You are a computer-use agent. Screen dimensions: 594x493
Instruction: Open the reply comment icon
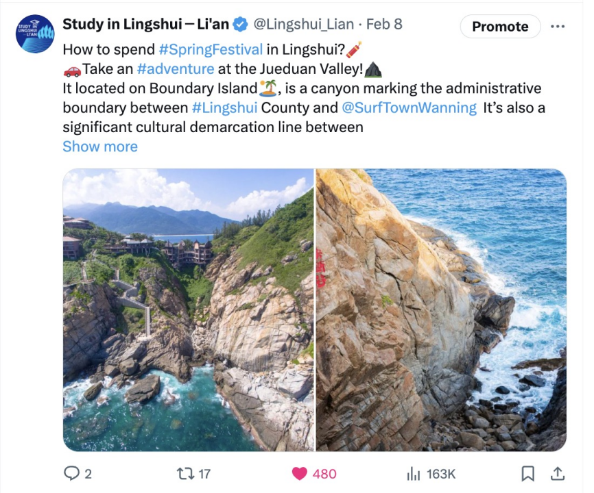point(71,473)
